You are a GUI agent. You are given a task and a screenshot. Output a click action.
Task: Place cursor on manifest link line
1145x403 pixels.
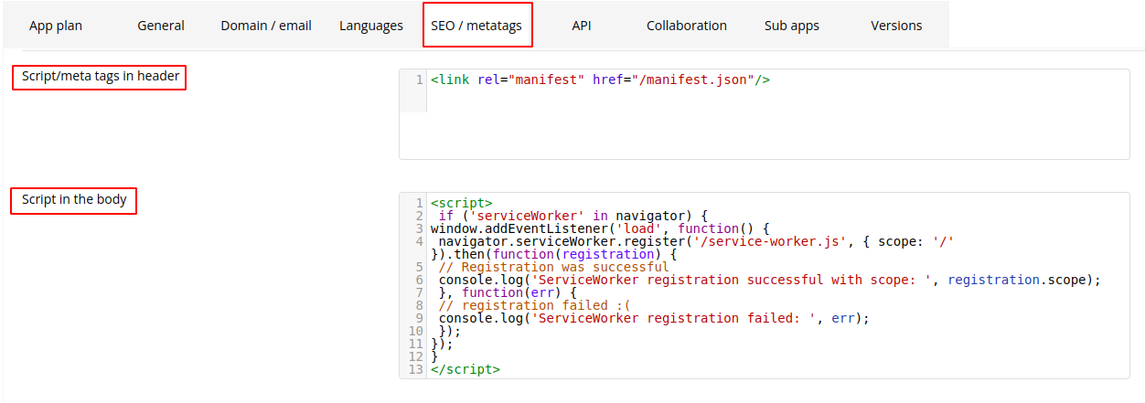[x=600, y=80]
